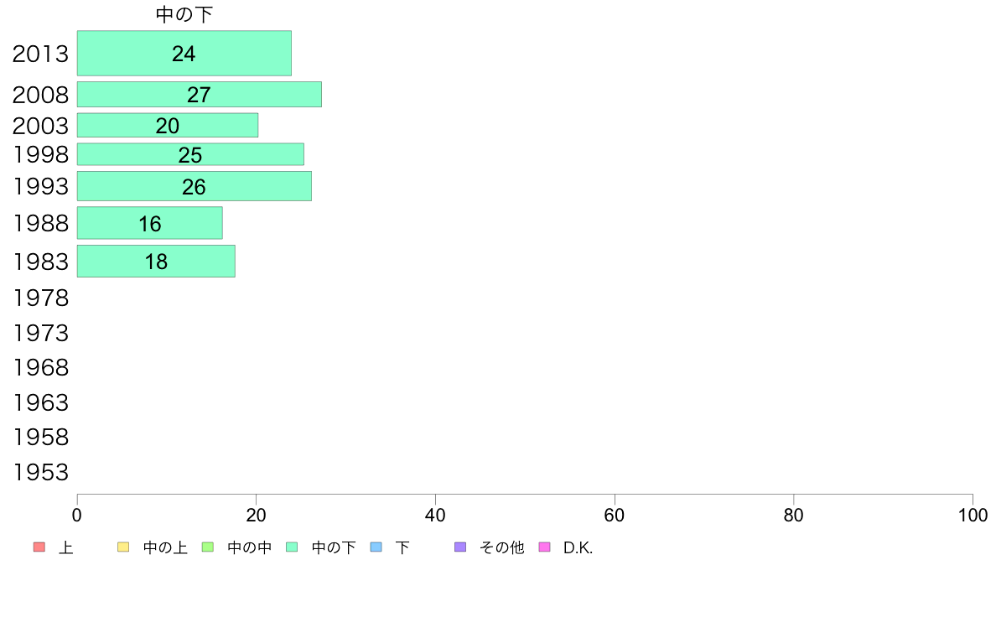996x617 pixels.
Task: Click the purple その他 legend swatch
Action: 460,547
